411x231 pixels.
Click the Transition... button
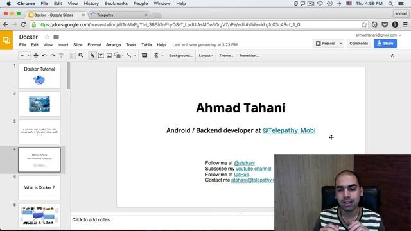[x=249, y=56]
